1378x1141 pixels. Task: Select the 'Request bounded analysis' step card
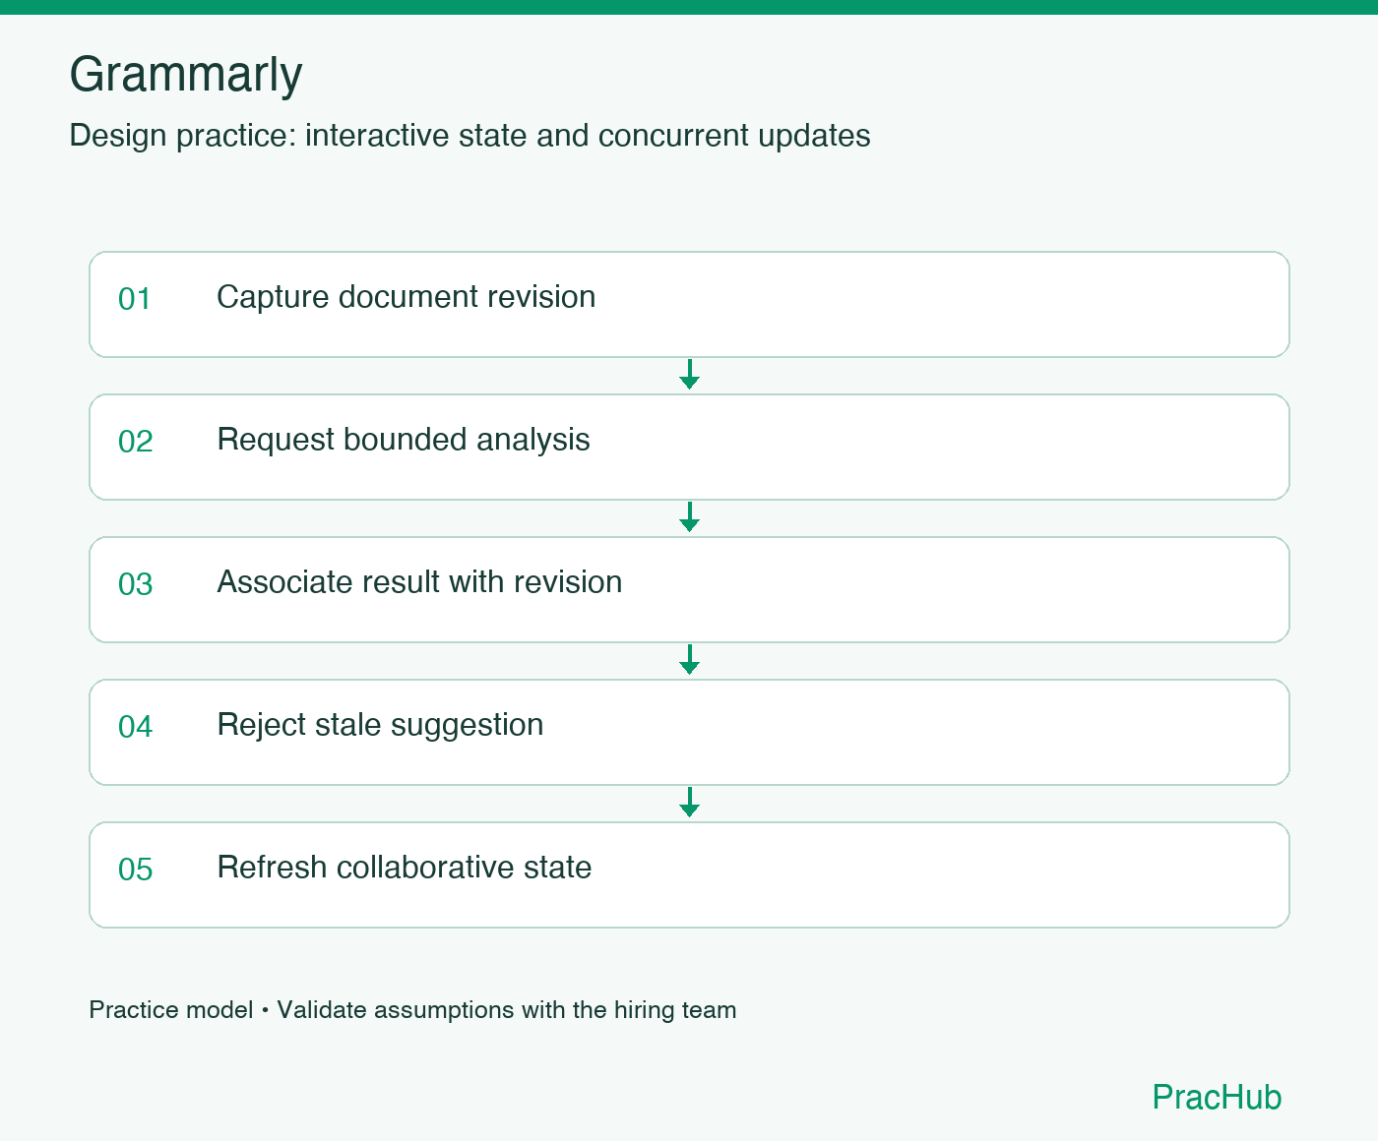[689, 447]
